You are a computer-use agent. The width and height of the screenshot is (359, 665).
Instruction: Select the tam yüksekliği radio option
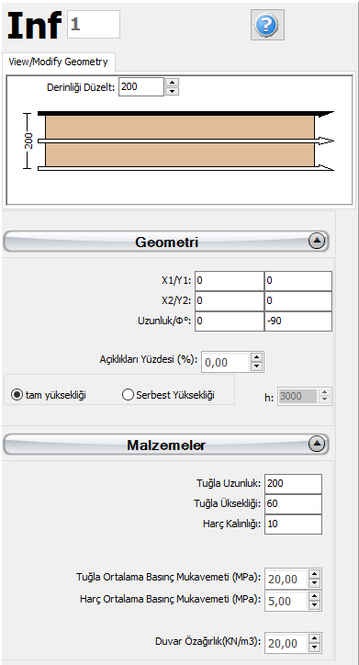coord(17,395)
